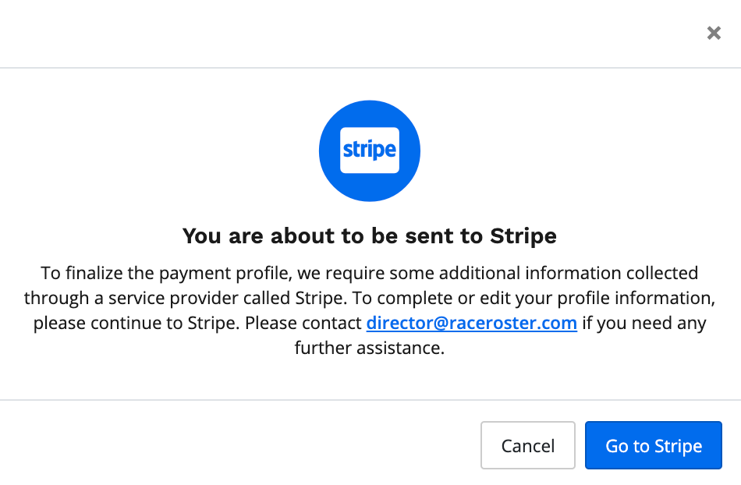Click "if you need any" text after email
The height and width of the screenshot is (485, 741).
click(643, 323)
